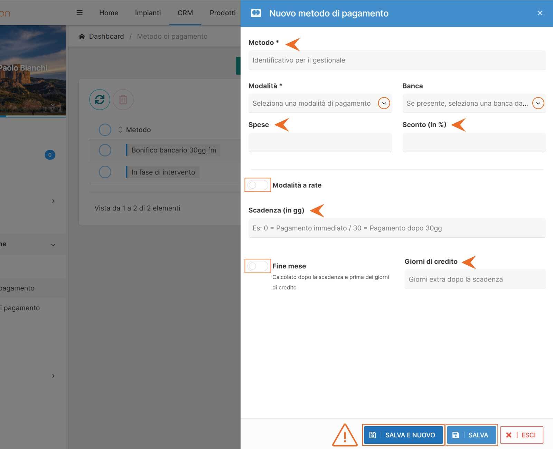Click the warning triangle icon
Viewport: 553px width, 449px height.
point(345,435)
